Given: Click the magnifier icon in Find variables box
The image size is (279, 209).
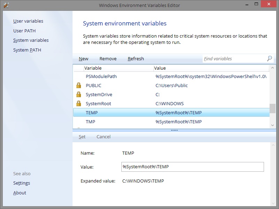Looking at the screenshot, I should (x=269, y=59).
